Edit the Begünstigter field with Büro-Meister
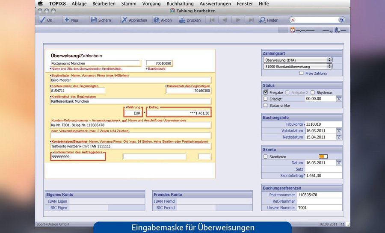 [130, 80]
